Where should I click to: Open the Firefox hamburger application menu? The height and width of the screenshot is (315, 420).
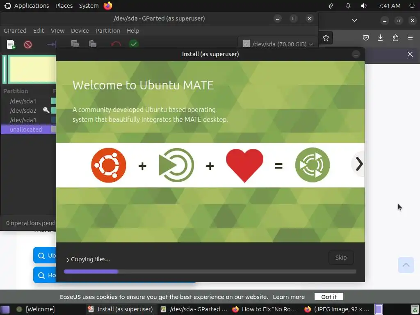point(410,38)
